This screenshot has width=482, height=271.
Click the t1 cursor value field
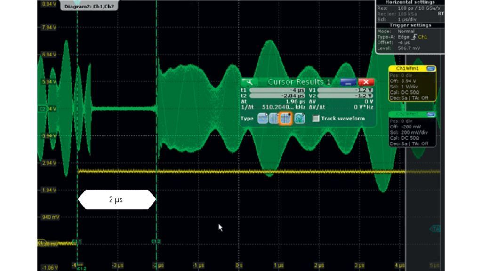pyautogui.click(x=277, y=89)
